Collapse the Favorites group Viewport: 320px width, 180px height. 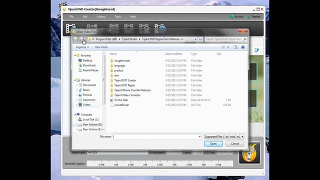click(75, 55)
